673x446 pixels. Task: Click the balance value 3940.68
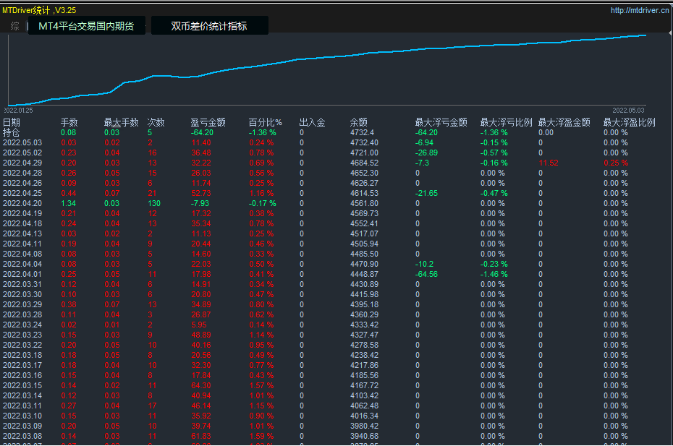(x=365, y=436)
